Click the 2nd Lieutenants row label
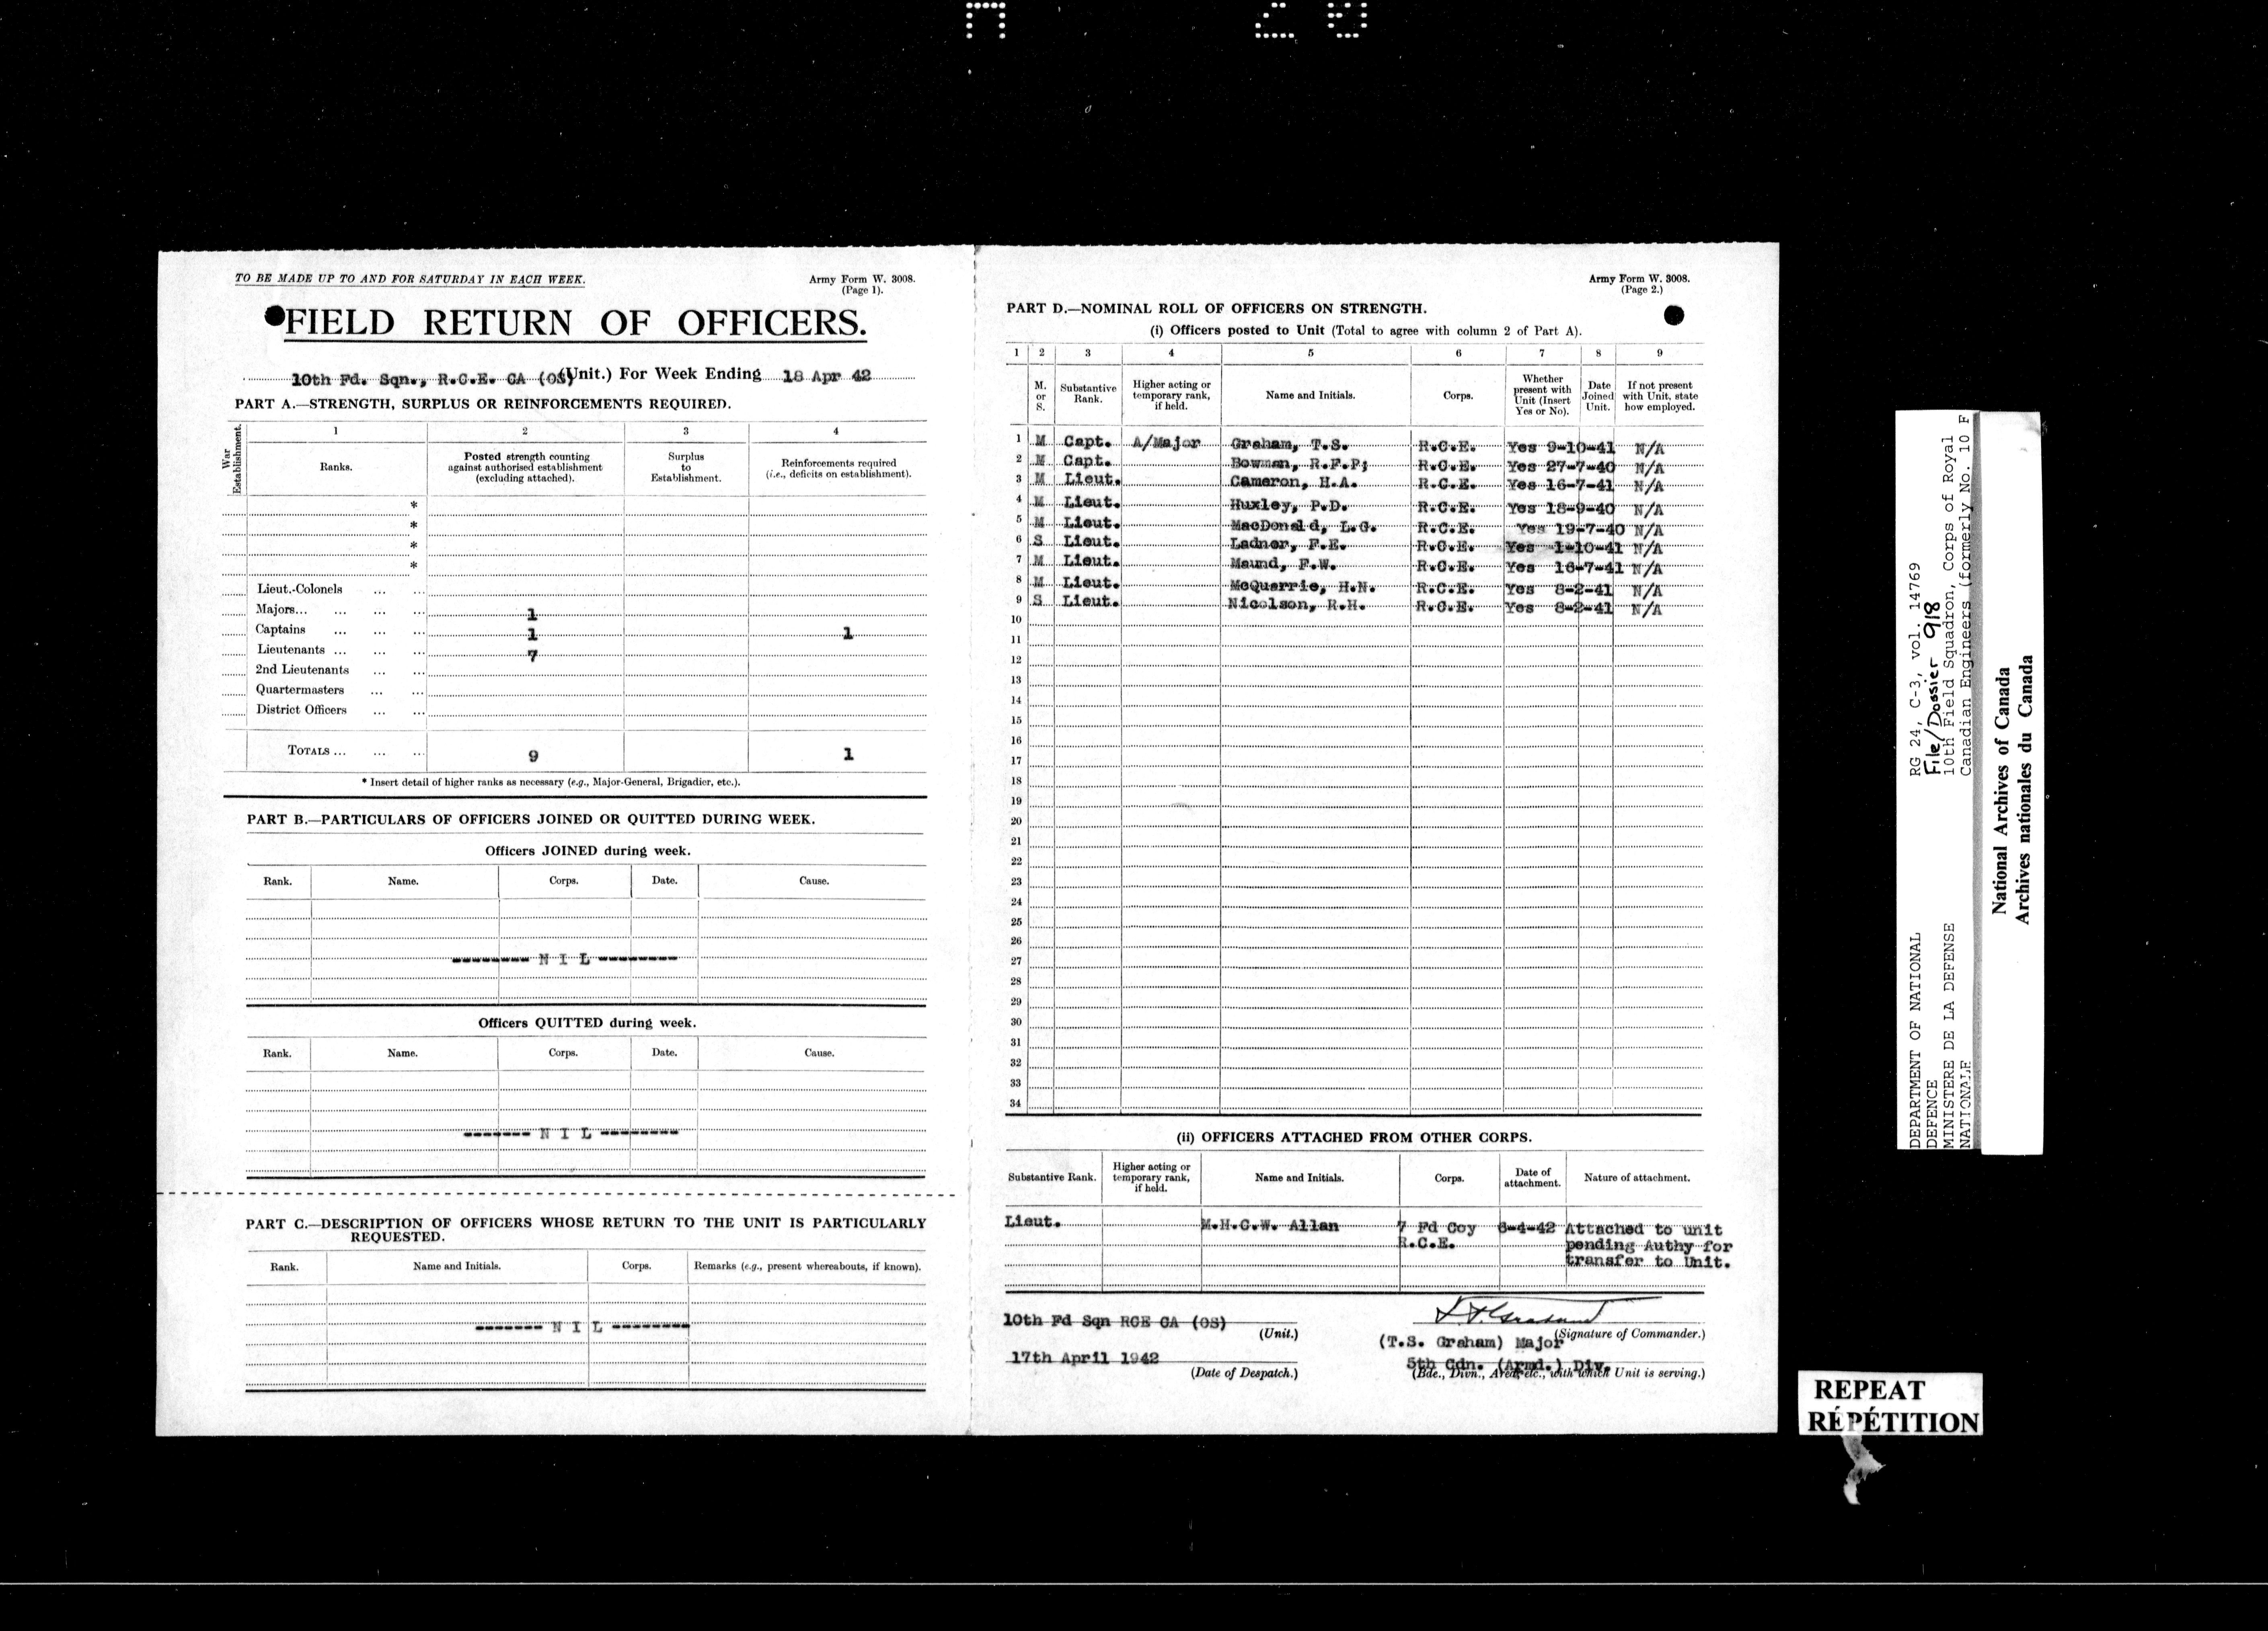The width and height of the screenshot is (2268, 1631). 302,670
